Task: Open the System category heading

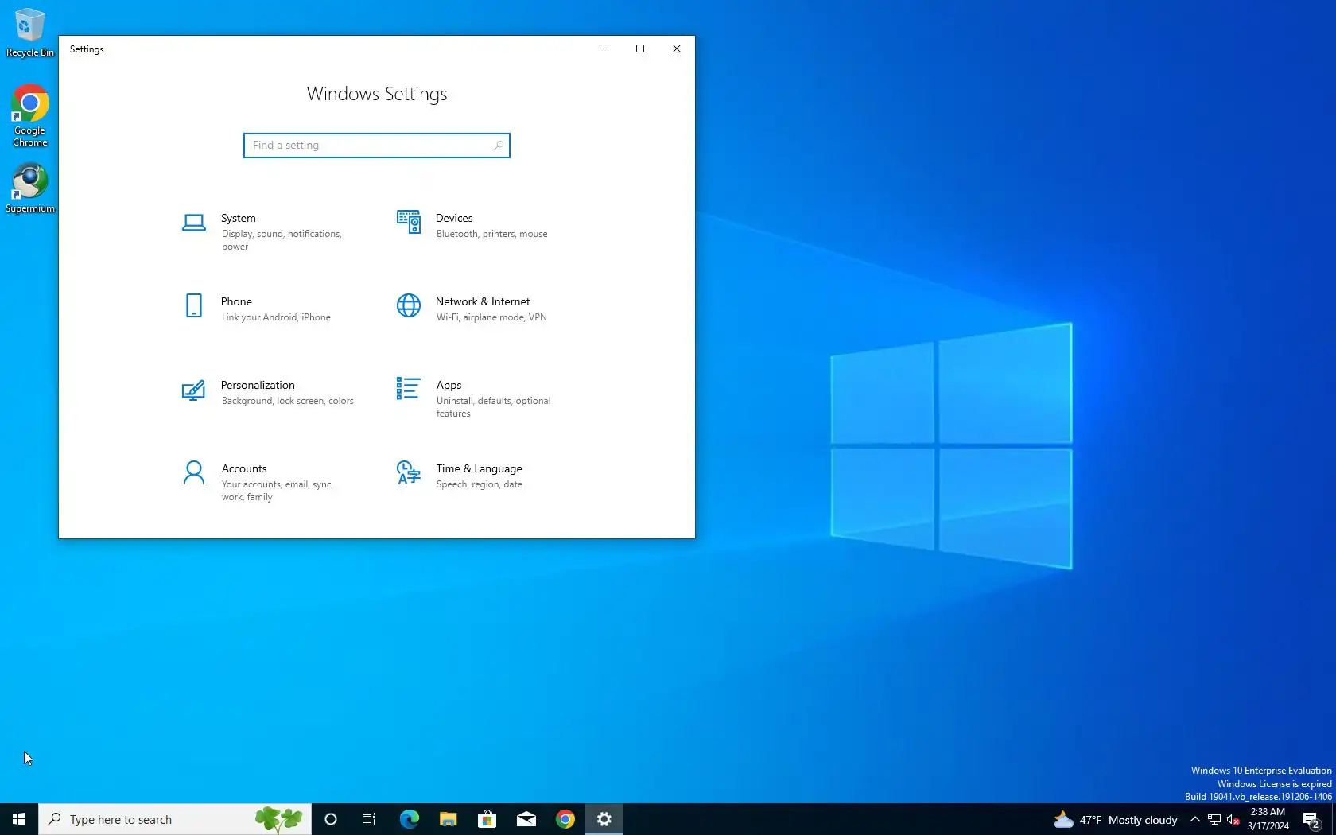Action: (239, 218)
